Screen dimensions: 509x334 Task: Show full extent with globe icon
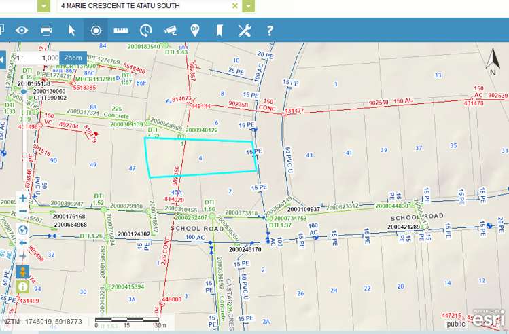[23, 229]
